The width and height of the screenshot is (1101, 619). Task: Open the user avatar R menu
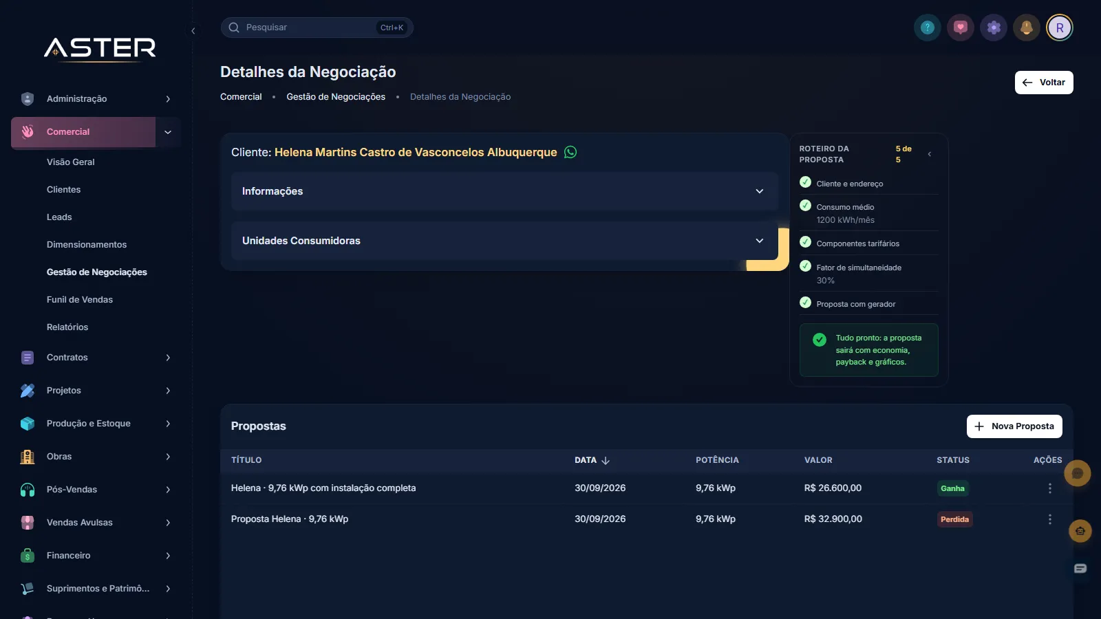point(1060,28)
